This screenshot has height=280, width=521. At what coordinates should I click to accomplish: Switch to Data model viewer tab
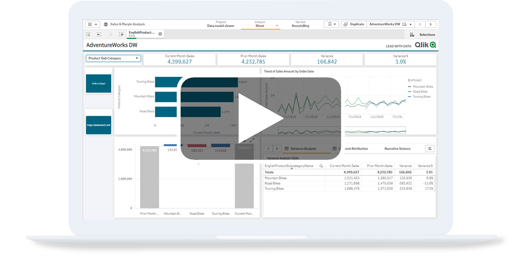221,24
